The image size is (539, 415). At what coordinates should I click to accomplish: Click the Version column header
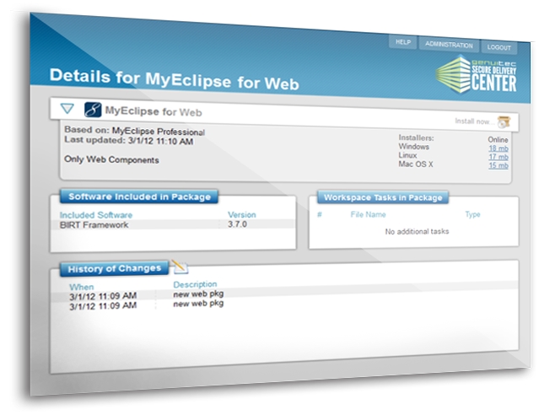[241, 214]
